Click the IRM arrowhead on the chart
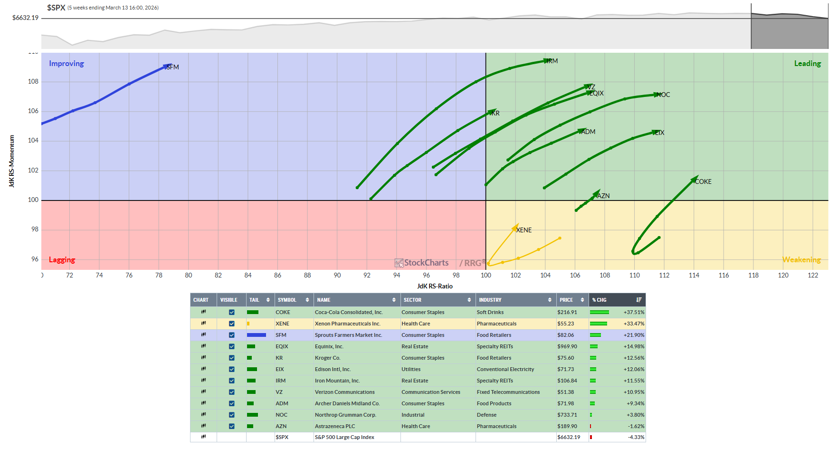This screenshot has width=838, height=449. pyautogui.click(x=547, y=61)
